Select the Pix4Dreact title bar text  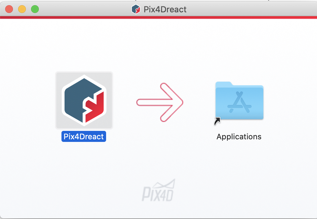coord(166,9)
